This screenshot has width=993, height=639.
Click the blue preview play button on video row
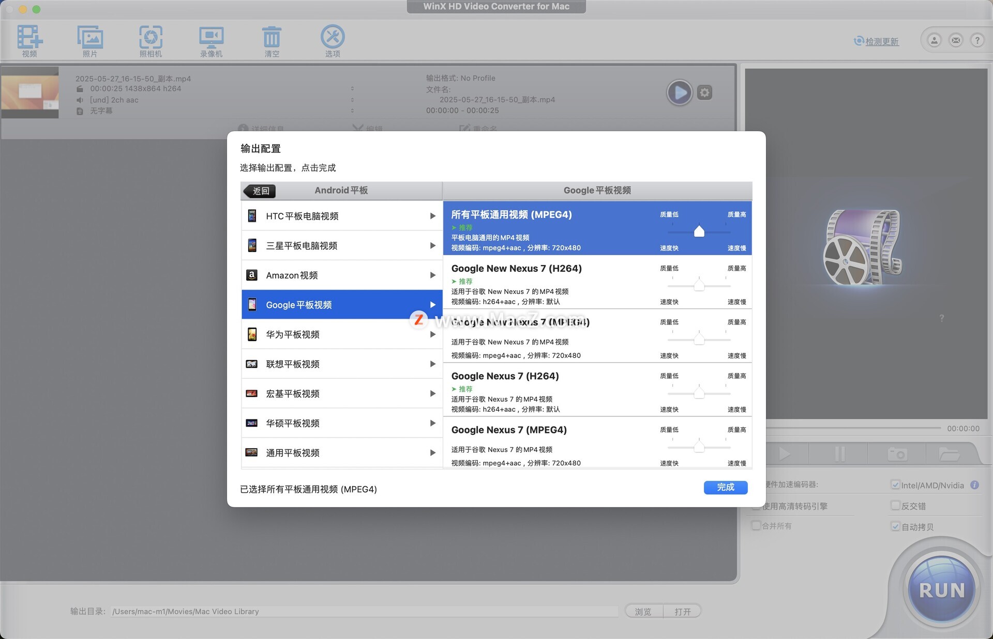point(679,93)
